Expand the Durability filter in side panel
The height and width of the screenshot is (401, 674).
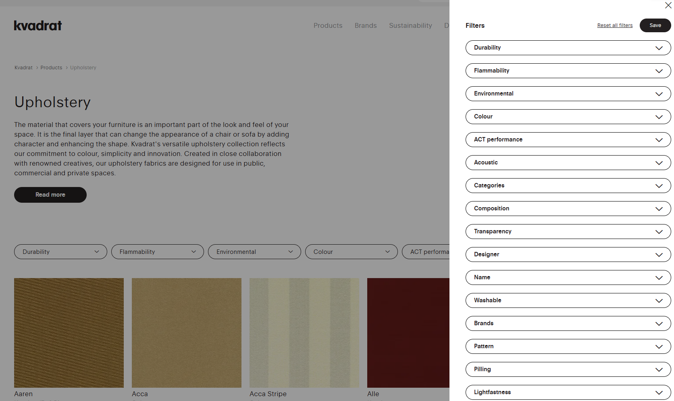pyautogui.click(x=568, y=48)
